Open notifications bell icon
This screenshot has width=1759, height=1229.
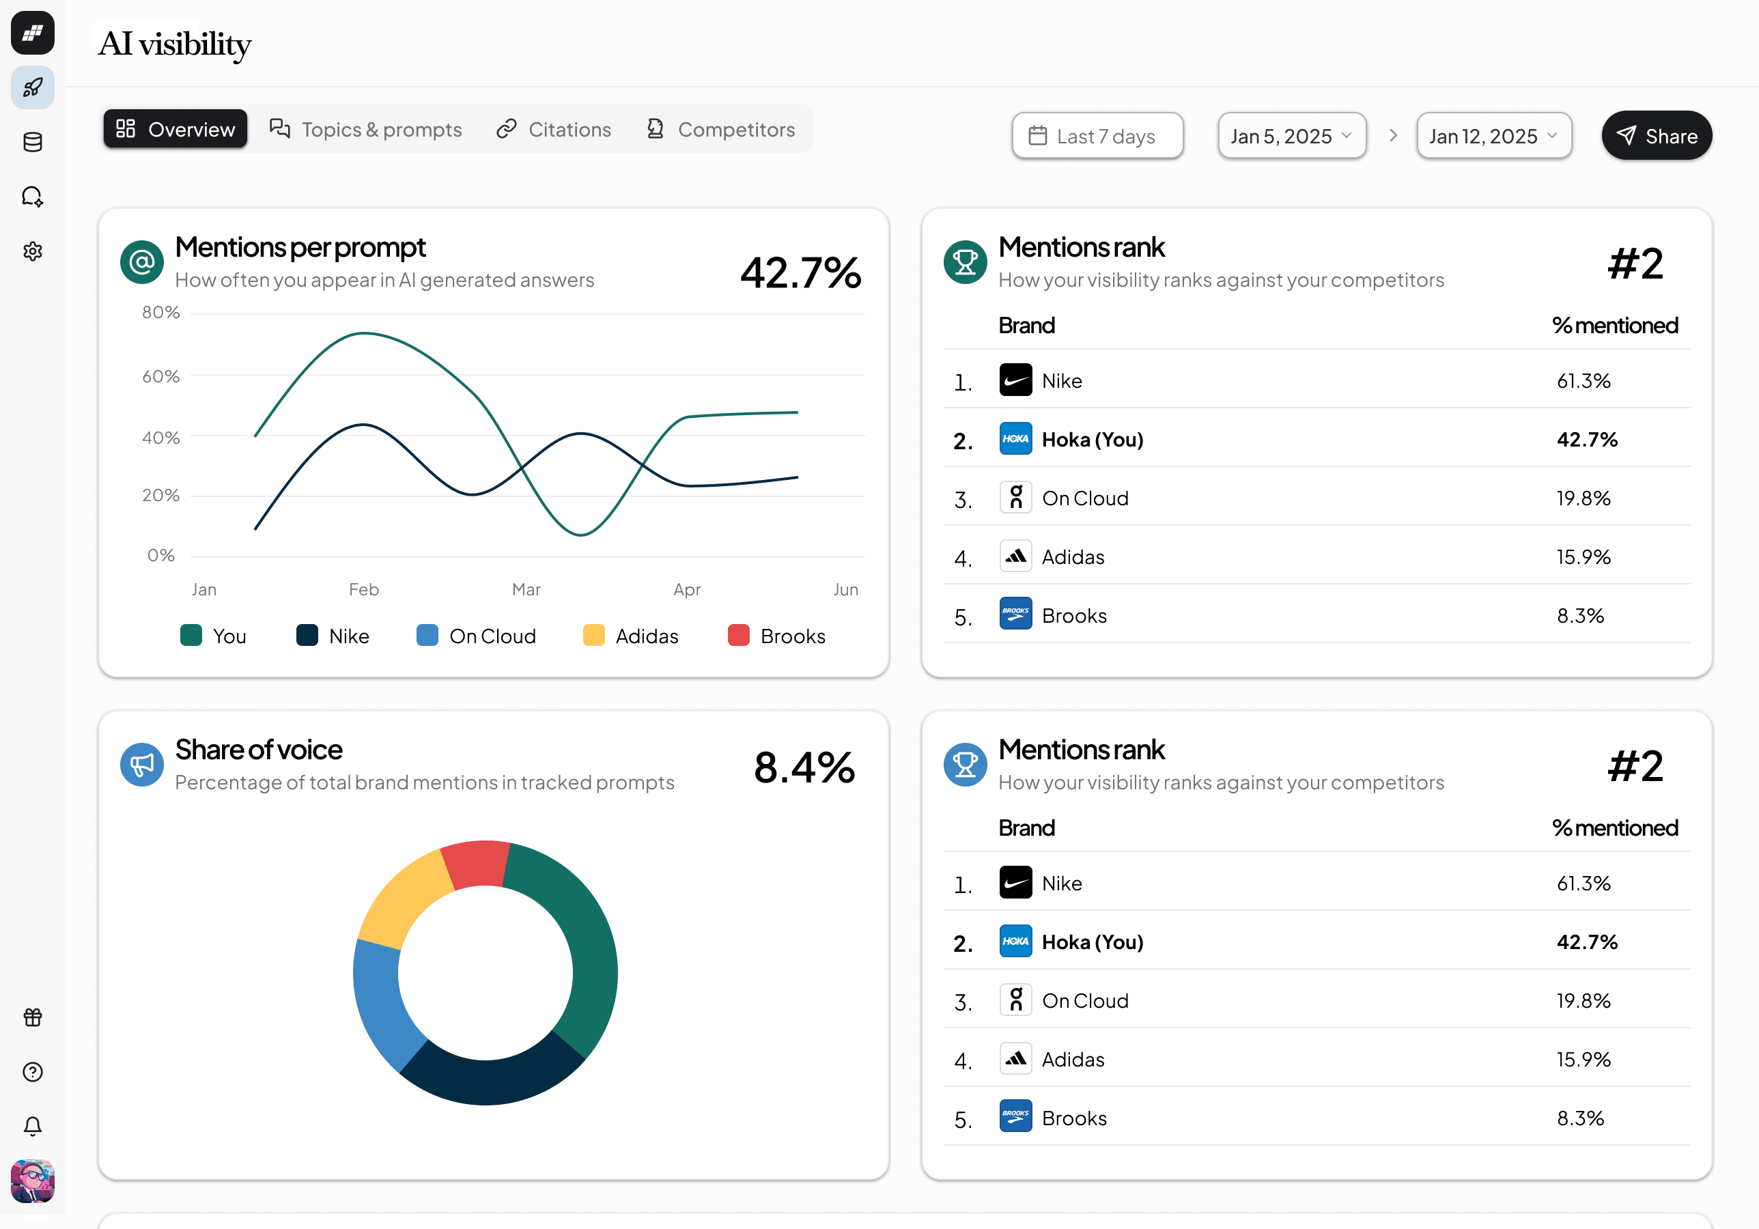[32, 1126]
